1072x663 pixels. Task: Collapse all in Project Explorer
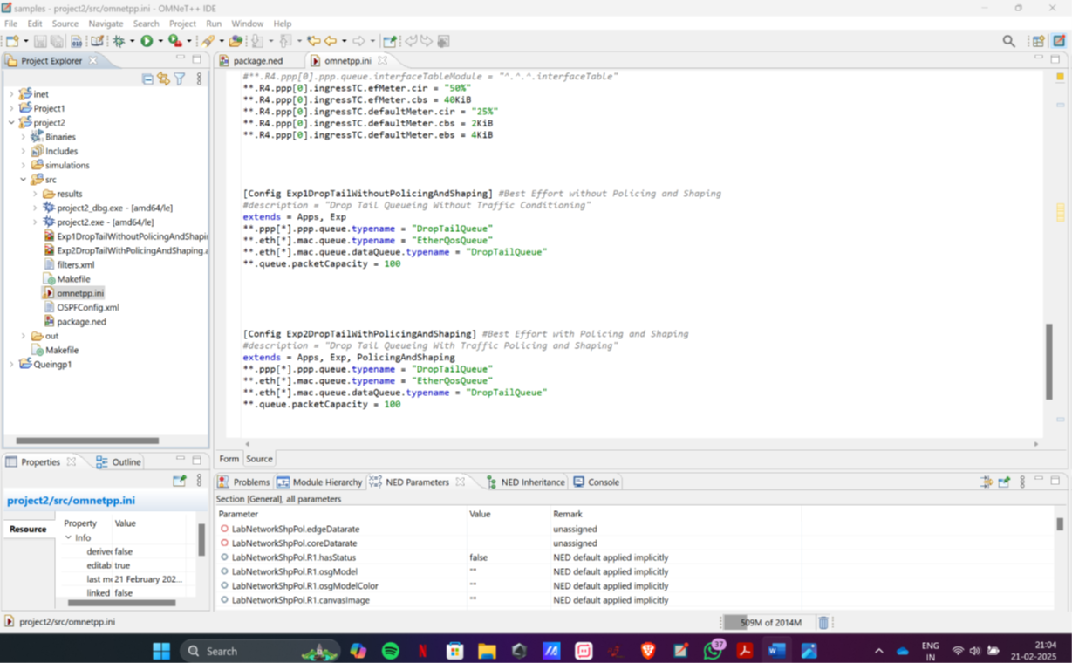(147, 79)
